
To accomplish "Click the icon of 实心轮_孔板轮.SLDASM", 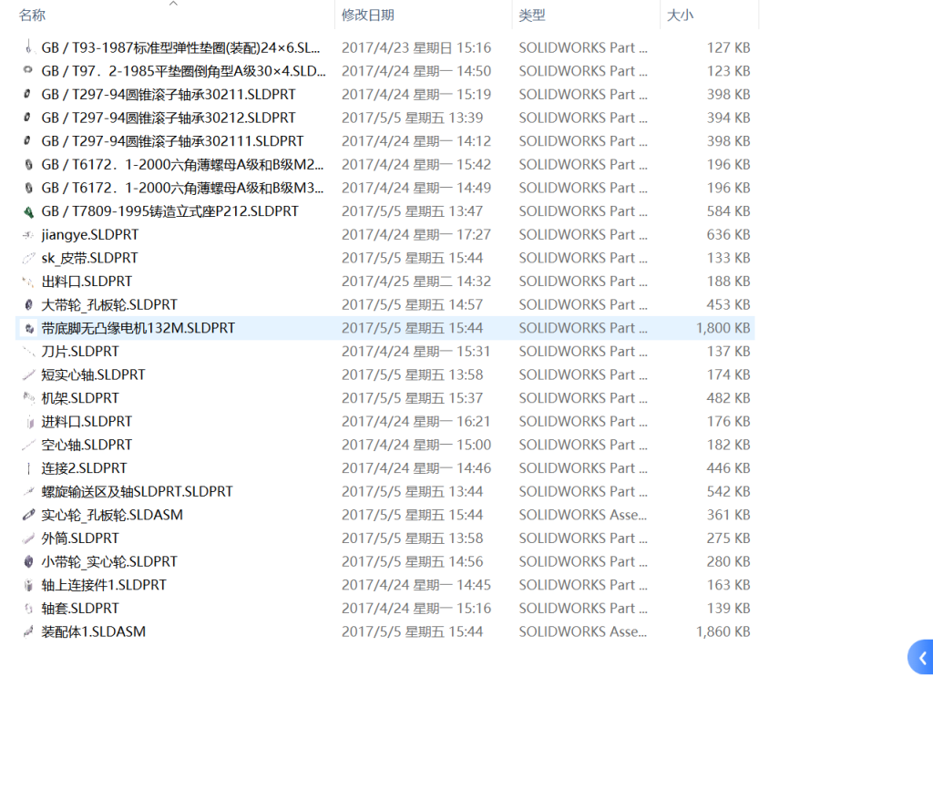I will click(x=28, y=515).
